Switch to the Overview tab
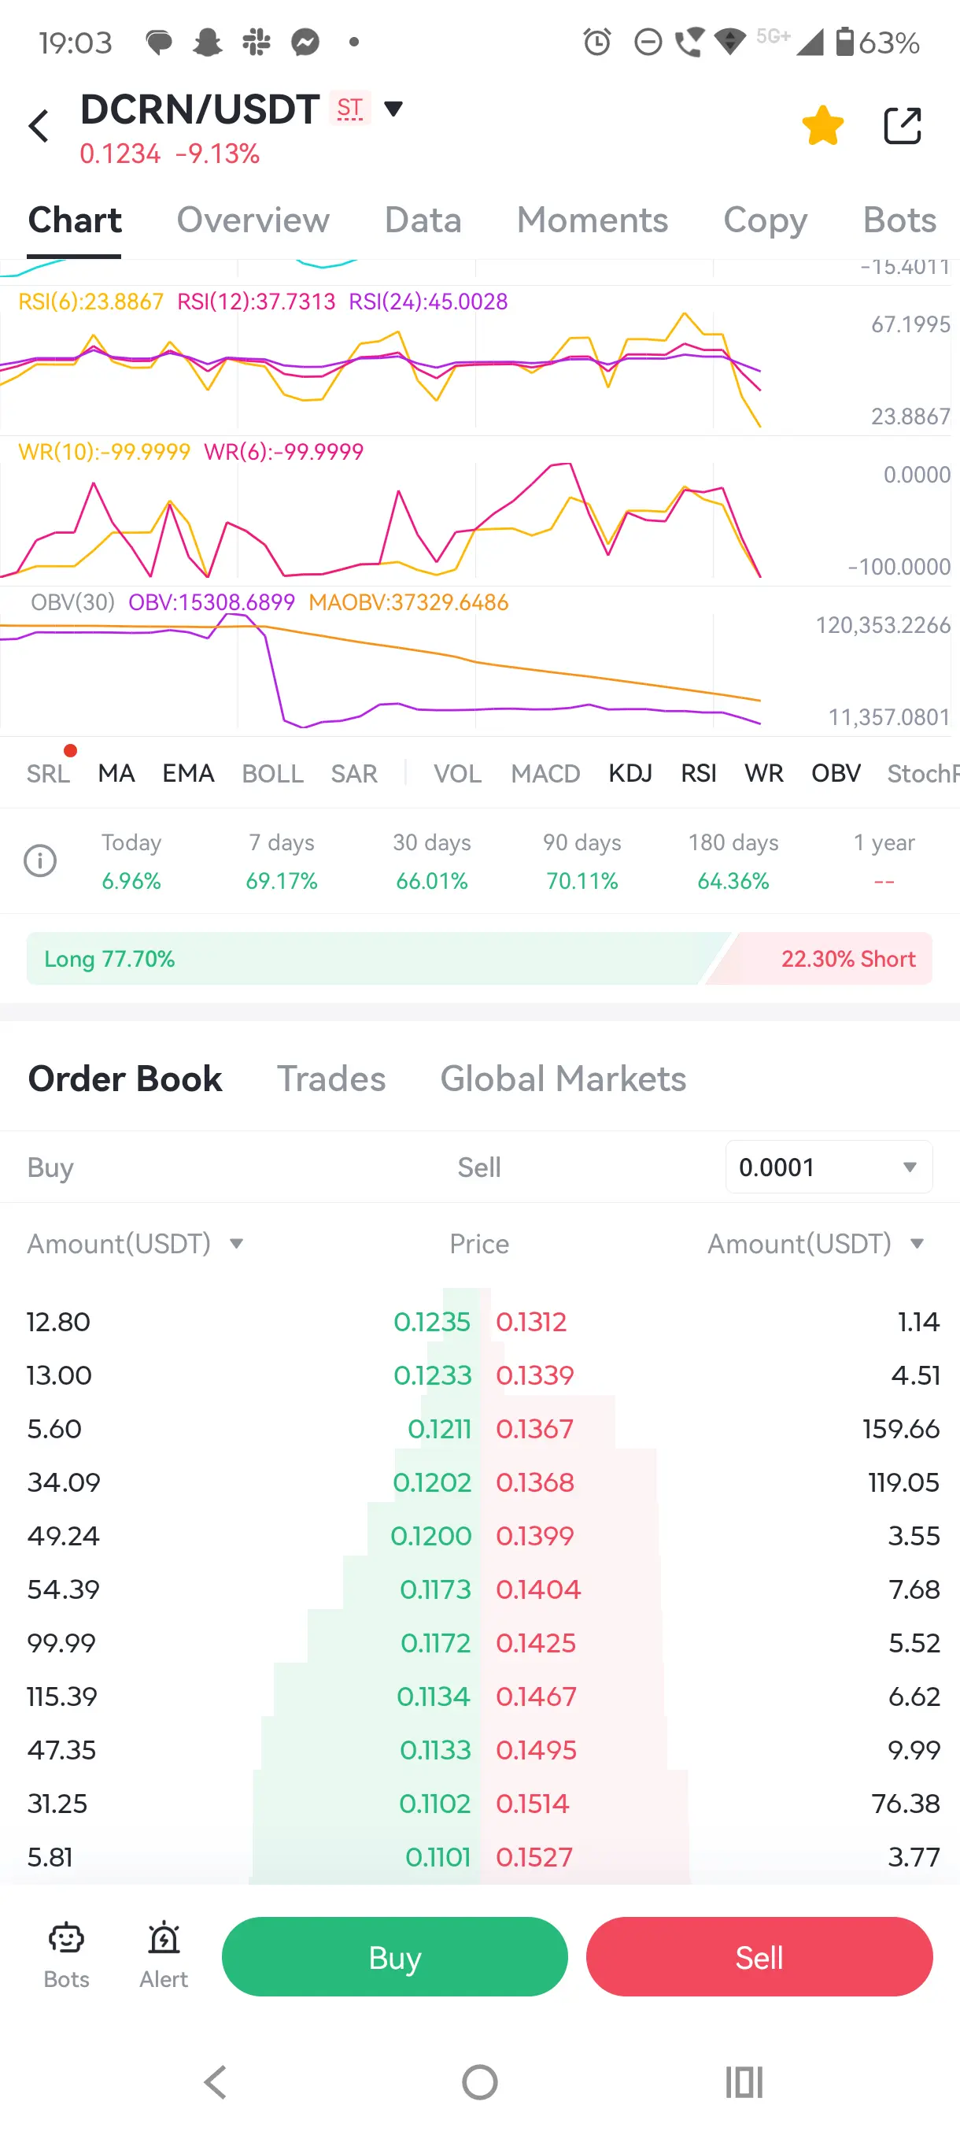 click(x=253, y=220)
